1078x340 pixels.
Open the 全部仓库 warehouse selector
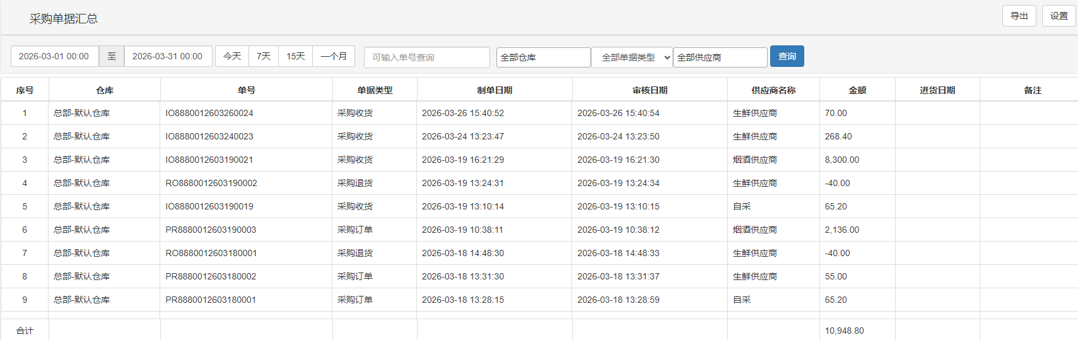tap(543, 57)
